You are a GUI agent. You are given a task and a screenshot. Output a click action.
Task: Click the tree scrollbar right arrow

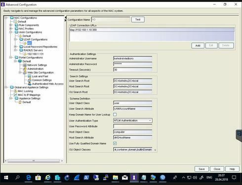62,161
